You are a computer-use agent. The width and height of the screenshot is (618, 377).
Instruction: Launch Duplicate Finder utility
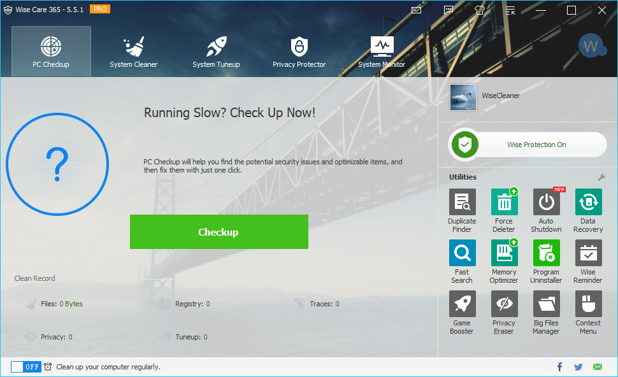point(462,211)
